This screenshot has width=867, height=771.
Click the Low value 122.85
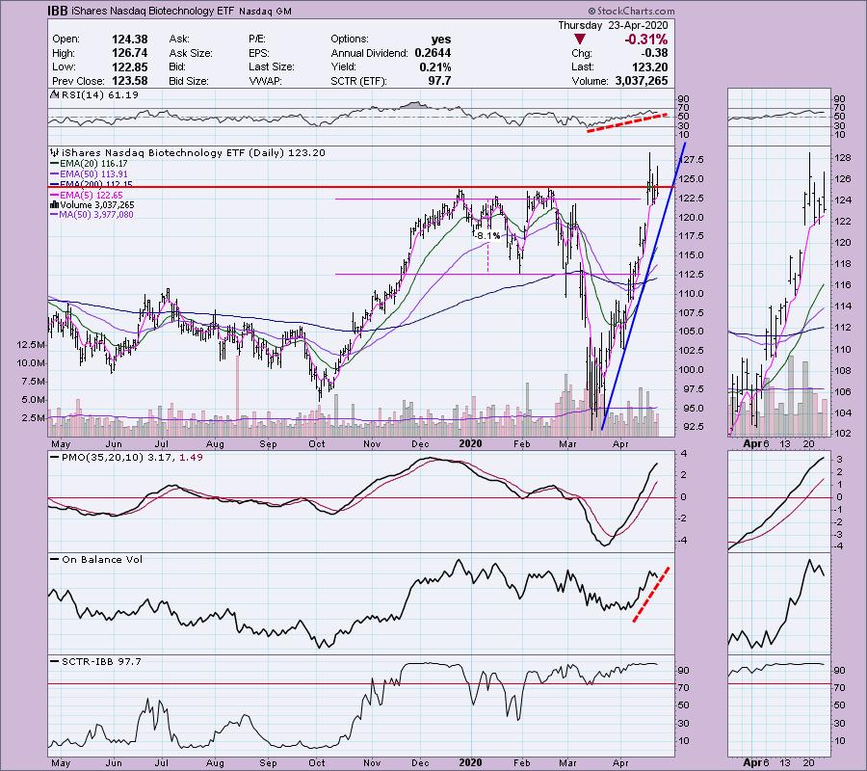[129, 66]
